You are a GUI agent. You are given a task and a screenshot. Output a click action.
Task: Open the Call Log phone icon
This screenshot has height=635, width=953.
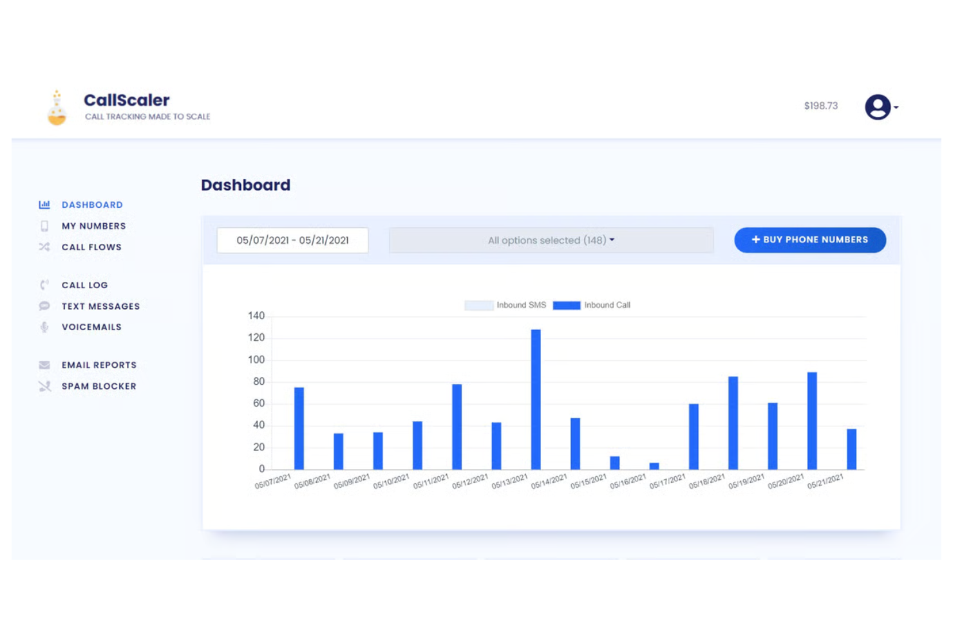pos(44,284)
